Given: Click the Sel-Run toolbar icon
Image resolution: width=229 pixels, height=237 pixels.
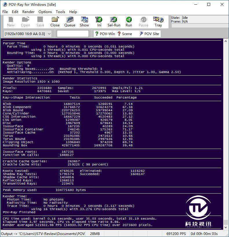Looking at the screenshot, I should click(114, 21).
